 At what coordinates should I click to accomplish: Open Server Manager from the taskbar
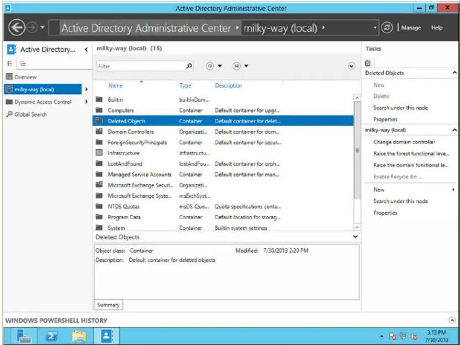24,336
